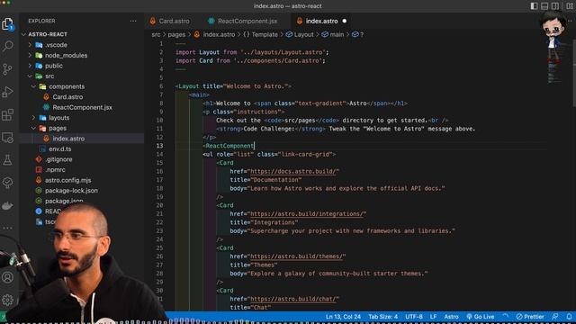The width and height of the screenshot is (576, 324).
Task: Collapse the src folder
Action: [49, 76]
